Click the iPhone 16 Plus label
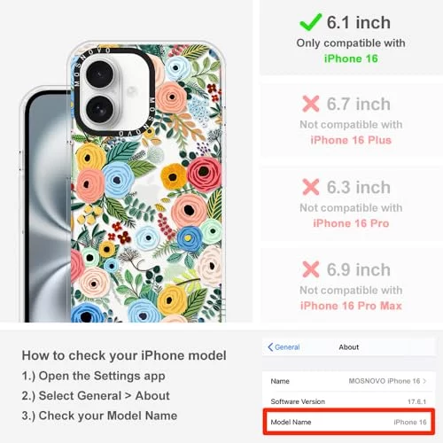 pos(351,140)
